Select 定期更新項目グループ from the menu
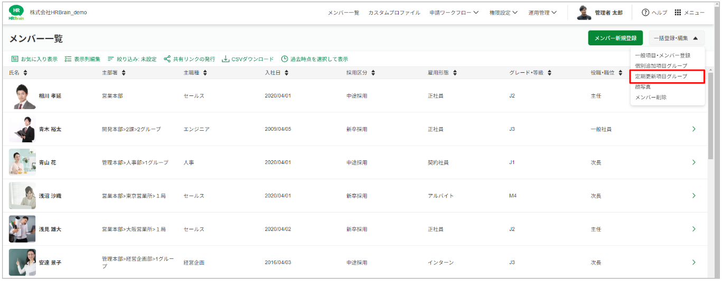 pyautogui.click(x=661, y=76)
